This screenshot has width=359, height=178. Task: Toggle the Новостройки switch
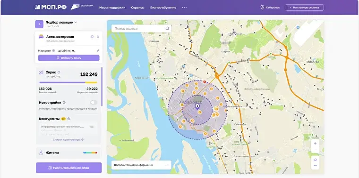click(x=94, y=103)
